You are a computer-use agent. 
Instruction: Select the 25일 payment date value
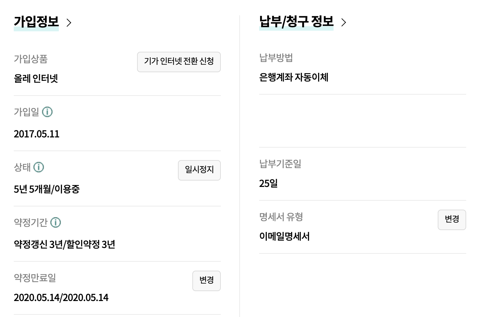coord(268,183)
